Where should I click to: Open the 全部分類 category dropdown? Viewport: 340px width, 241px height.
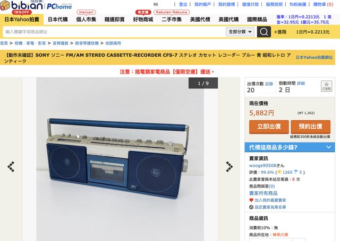pyautogui.click(x=240, y=32)
